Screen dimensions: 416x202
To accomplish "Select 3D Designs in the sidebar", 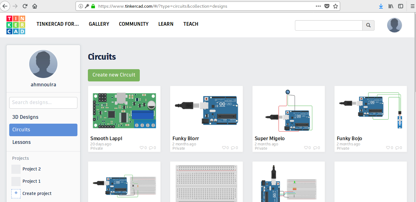I will pyautogui.click(x=43, y=117).
